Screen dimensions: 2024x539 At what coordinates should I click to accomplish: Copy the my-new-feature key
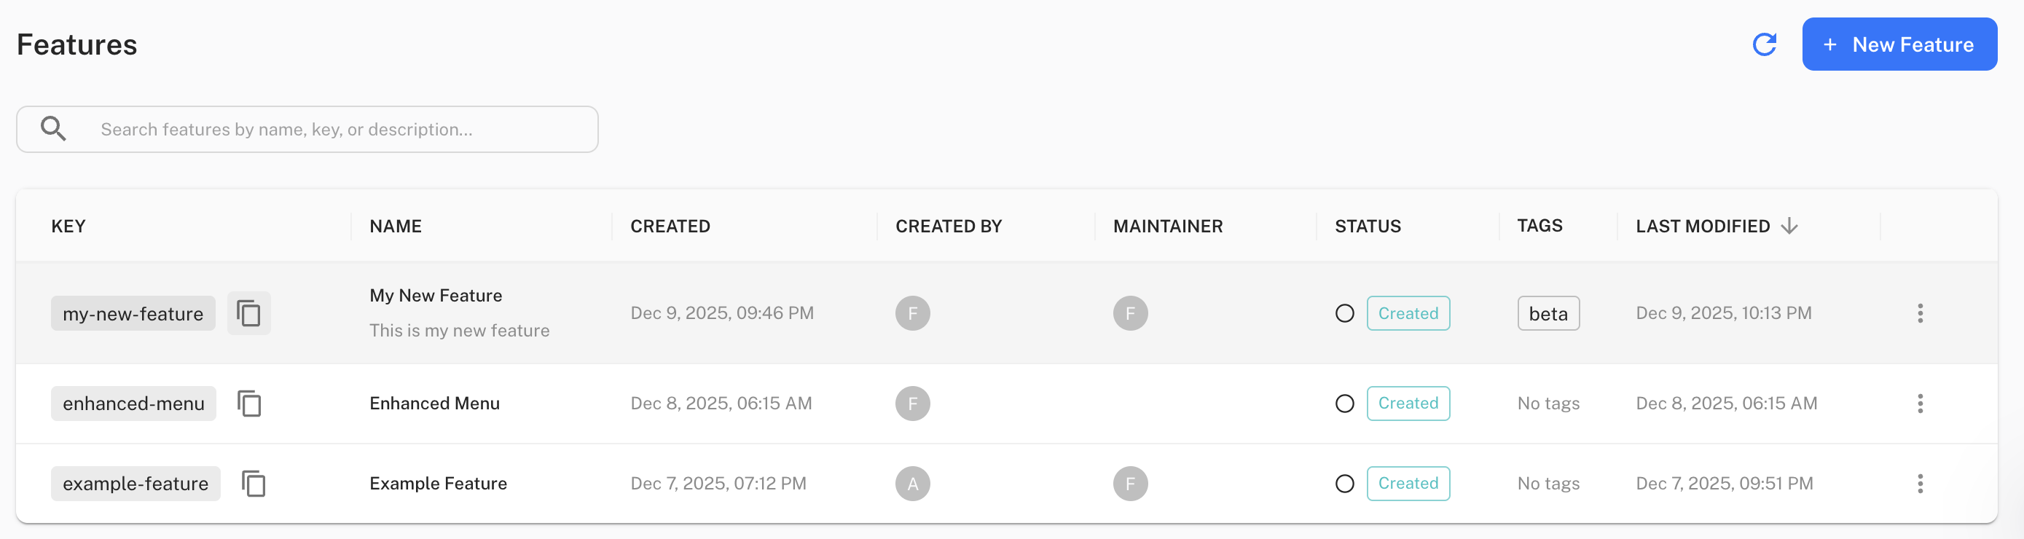(x=249, y=312)
